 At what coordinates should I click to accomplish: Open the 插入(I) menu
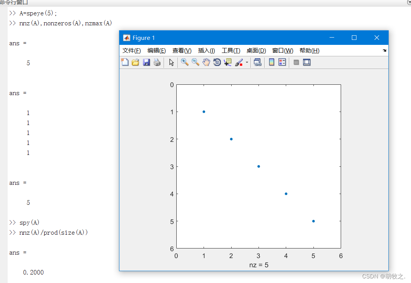pos(207,51)
